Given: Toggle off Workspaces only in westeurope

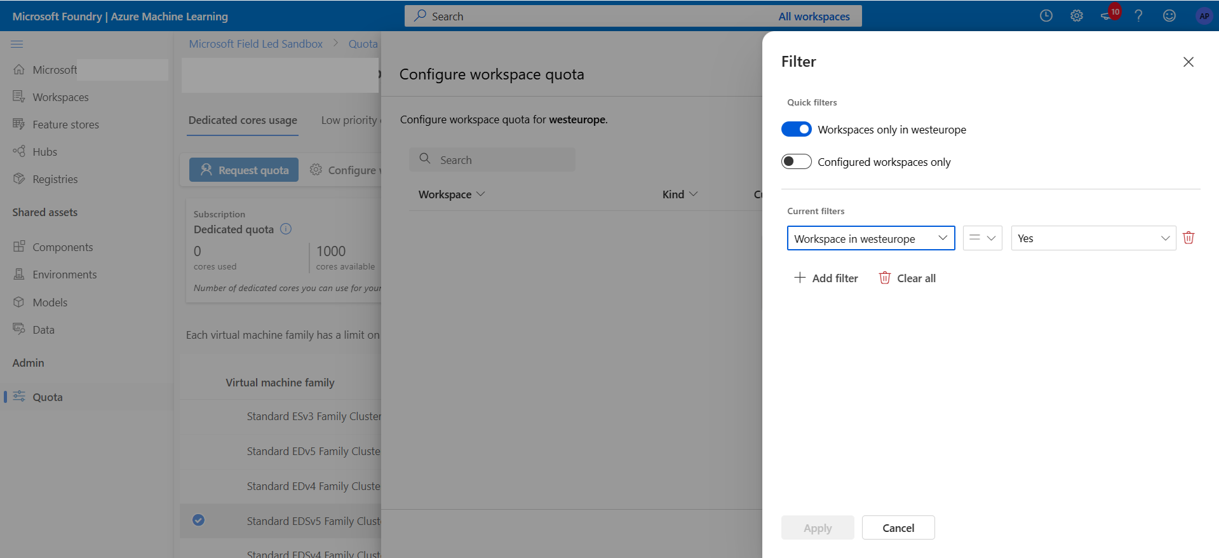Looking at the screenshot, I should click(x=796, y=129).
